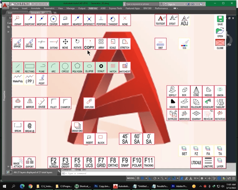
Task: Activate the CENTER snap icon
Action: [x=53, y=20]
